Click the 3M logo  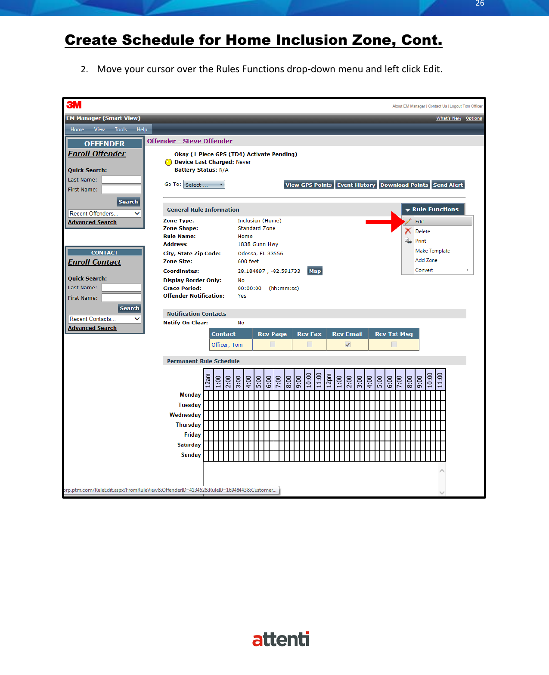tap(74, 105)
